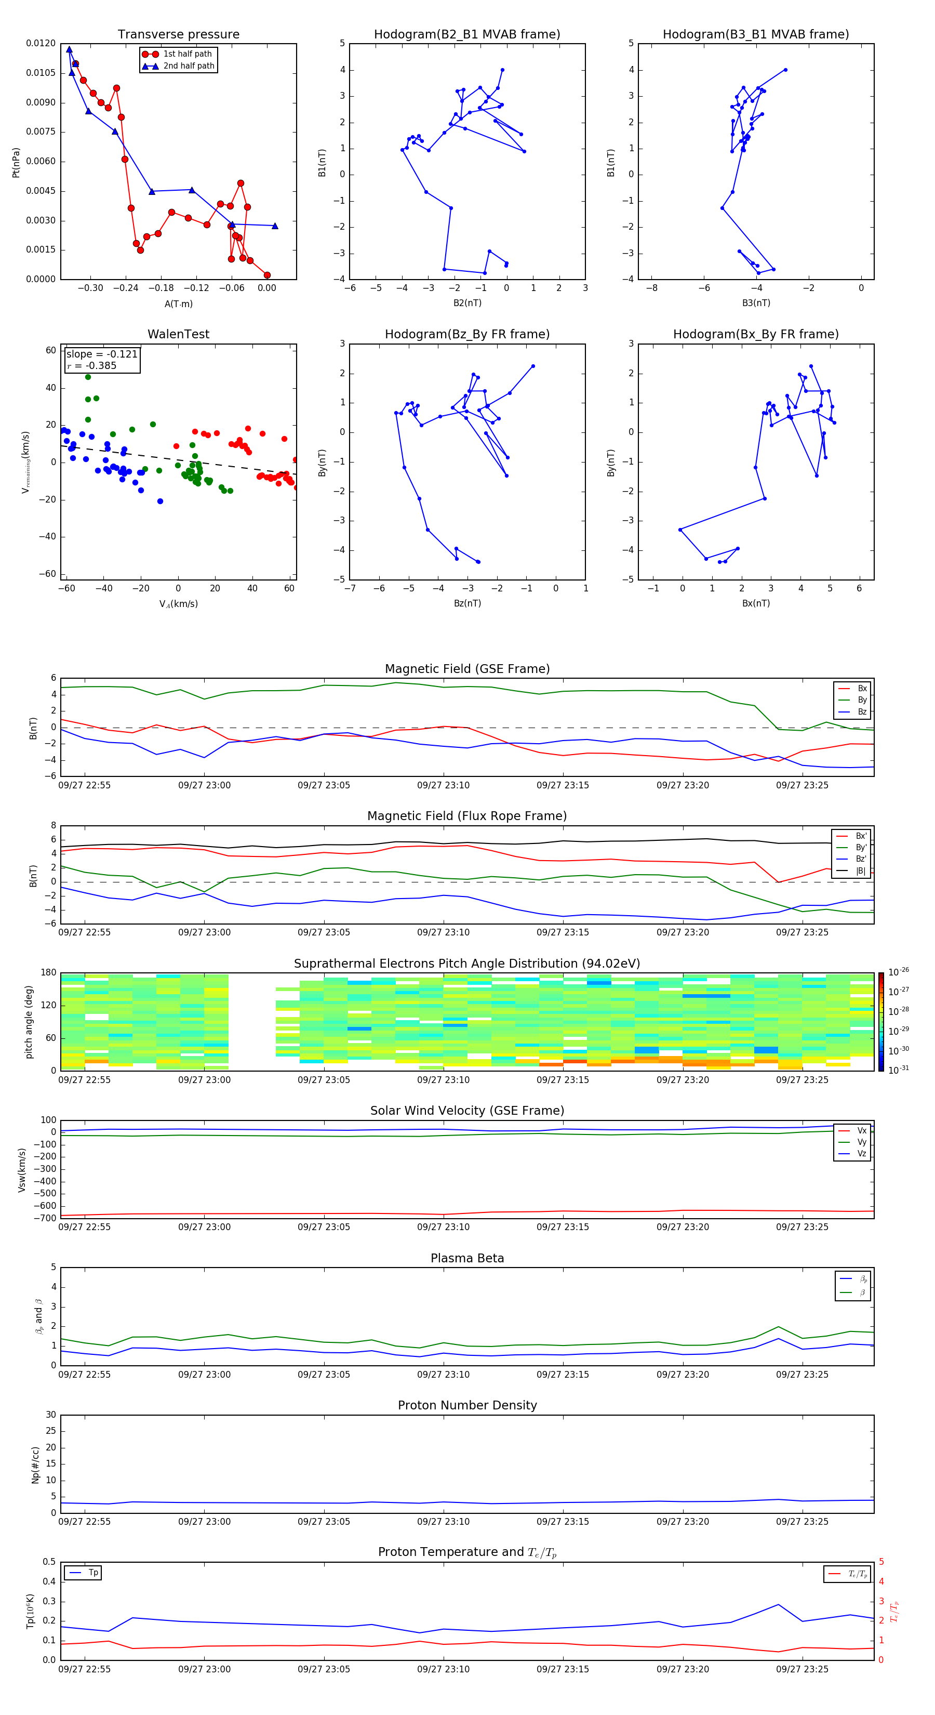
Task: Click the Bz legend entry in GSE magnetic field plot
Action: [x=853, y=713]
